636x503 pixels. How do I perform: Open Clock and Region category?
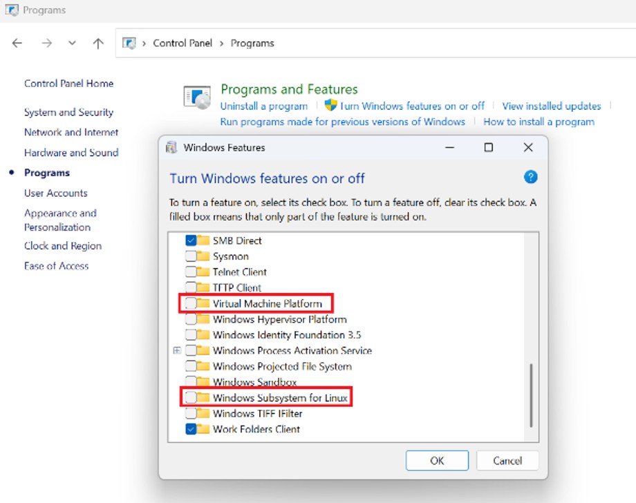[x=63, y=245]
